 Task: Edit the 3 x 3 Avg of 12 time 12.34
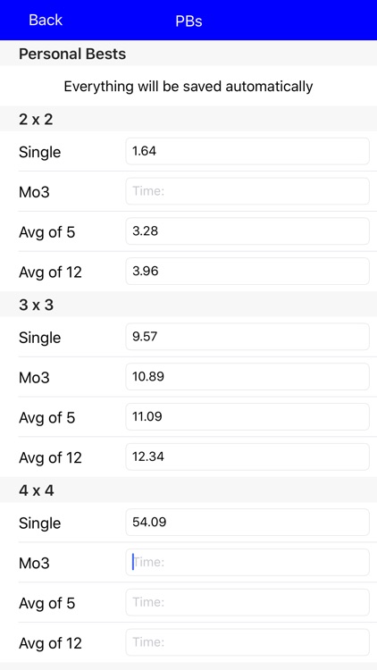pos(247,456)
